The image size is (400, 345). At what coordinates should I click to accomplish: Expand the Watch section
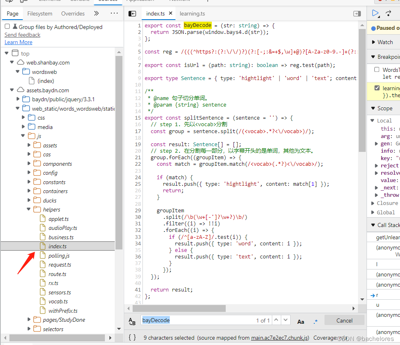(x=373, y=42)
